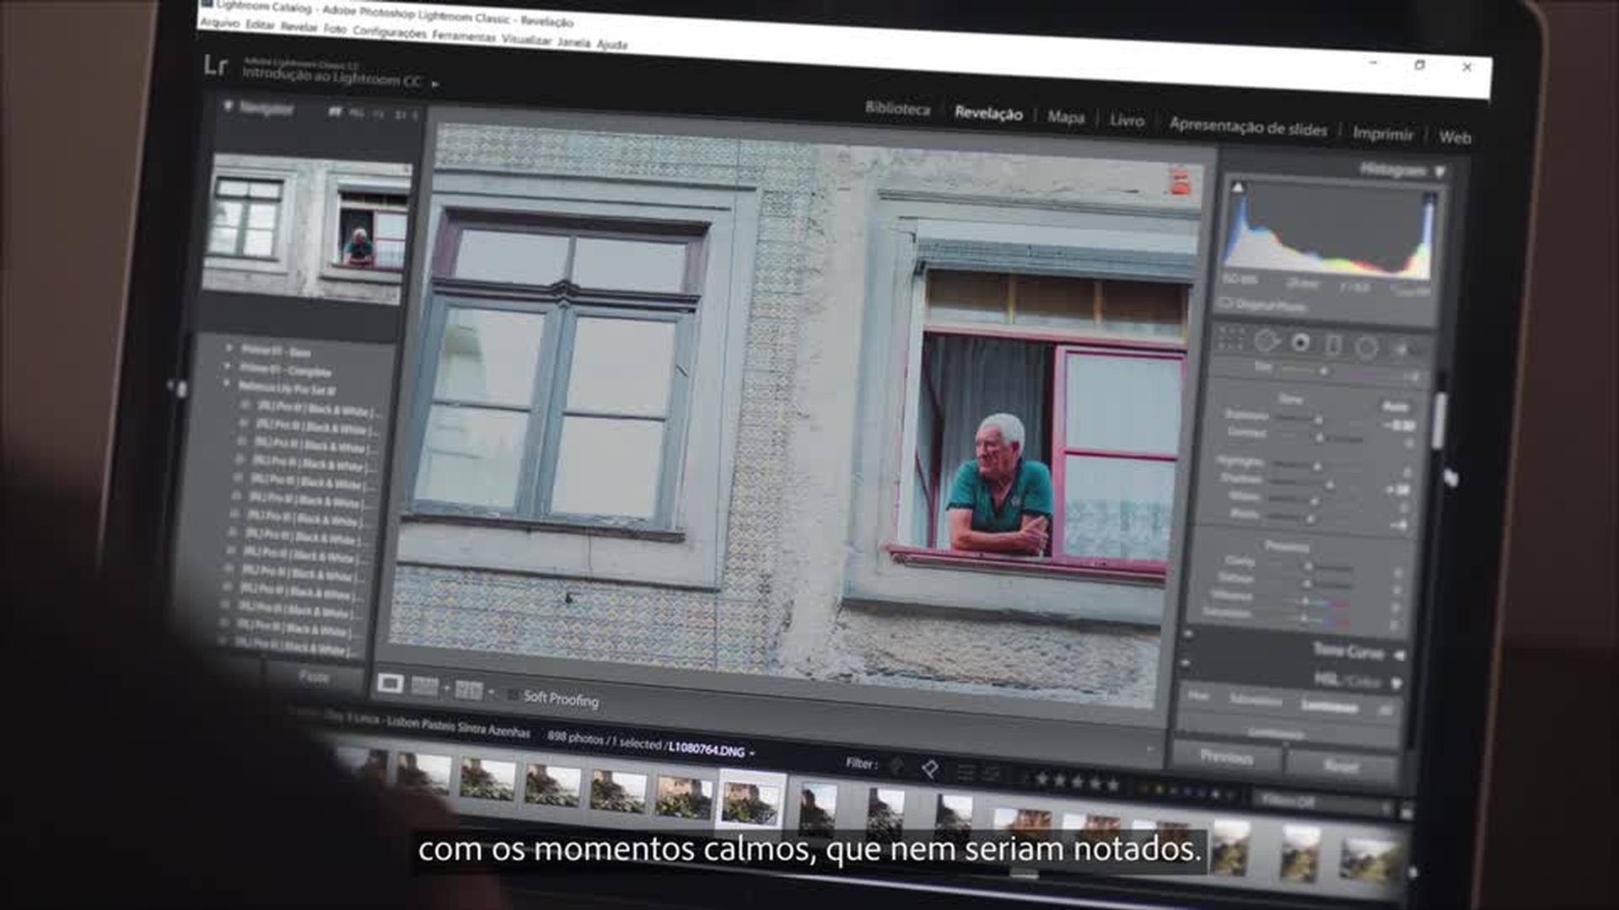Switch to Loupe view mode icon
Viewport: 1619px width, 910px height.
coord(390,683)
